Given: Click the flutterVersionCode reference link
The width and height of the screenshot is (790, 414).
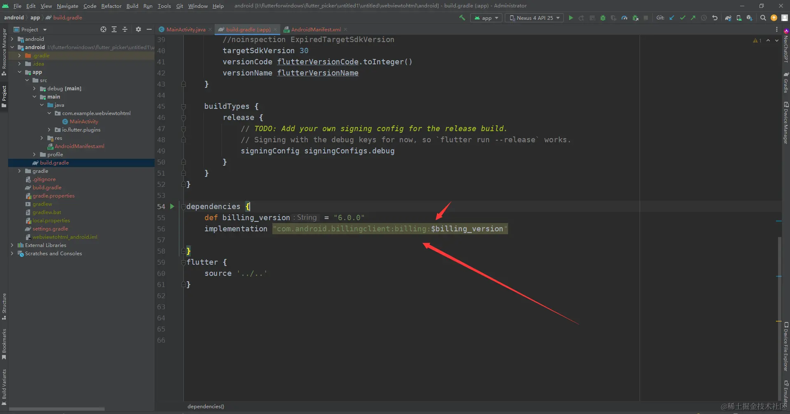Looking at the screenshot, I should pyautogui.click(x=318, y=61).
